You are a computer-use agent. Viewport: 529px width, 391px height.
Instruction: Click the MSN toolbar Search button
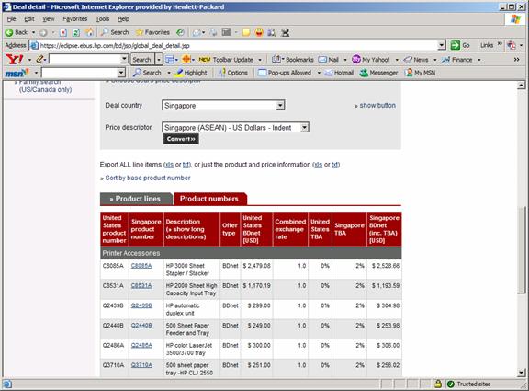147,73
